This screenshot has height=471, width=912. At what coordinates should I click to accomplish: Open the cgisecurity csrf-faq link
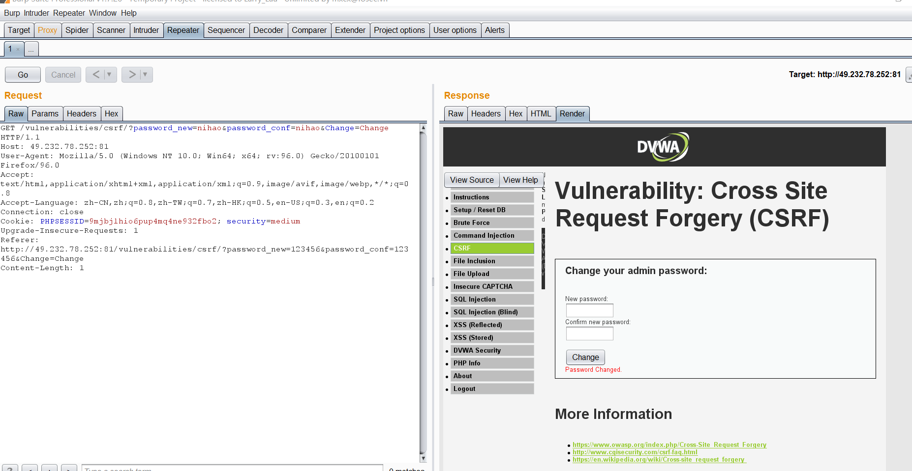[x=635, y=452]
